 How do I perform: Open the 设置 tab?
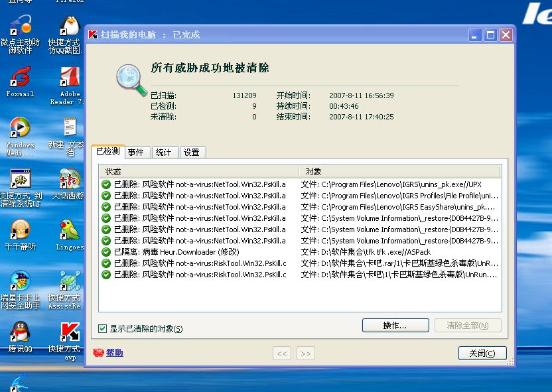pos(193,152)
